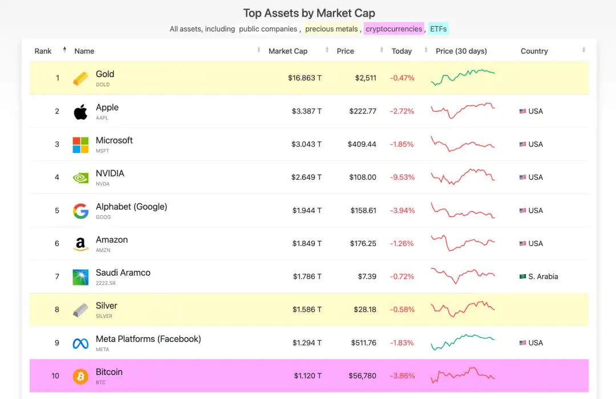Click the public companies filter link
This screenshot has height=399, width=616.
click(x=268, y=29)
